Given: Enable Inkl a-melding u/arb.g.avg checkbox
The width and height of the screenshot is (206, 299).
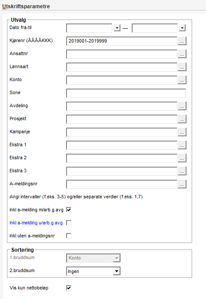Looking at the screenshot, I should (69, 223).
